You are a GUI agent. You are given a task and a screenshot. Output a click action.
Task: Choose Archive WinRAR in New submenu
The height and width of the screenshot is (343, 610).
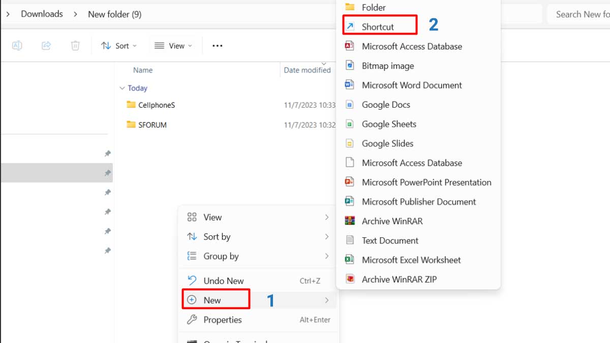[418, 221]
